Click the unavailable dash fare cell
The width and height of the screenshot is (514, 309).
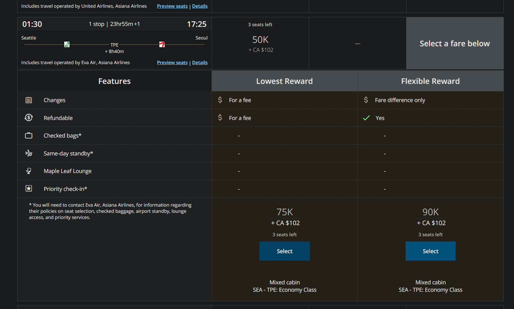pos(358,43)
